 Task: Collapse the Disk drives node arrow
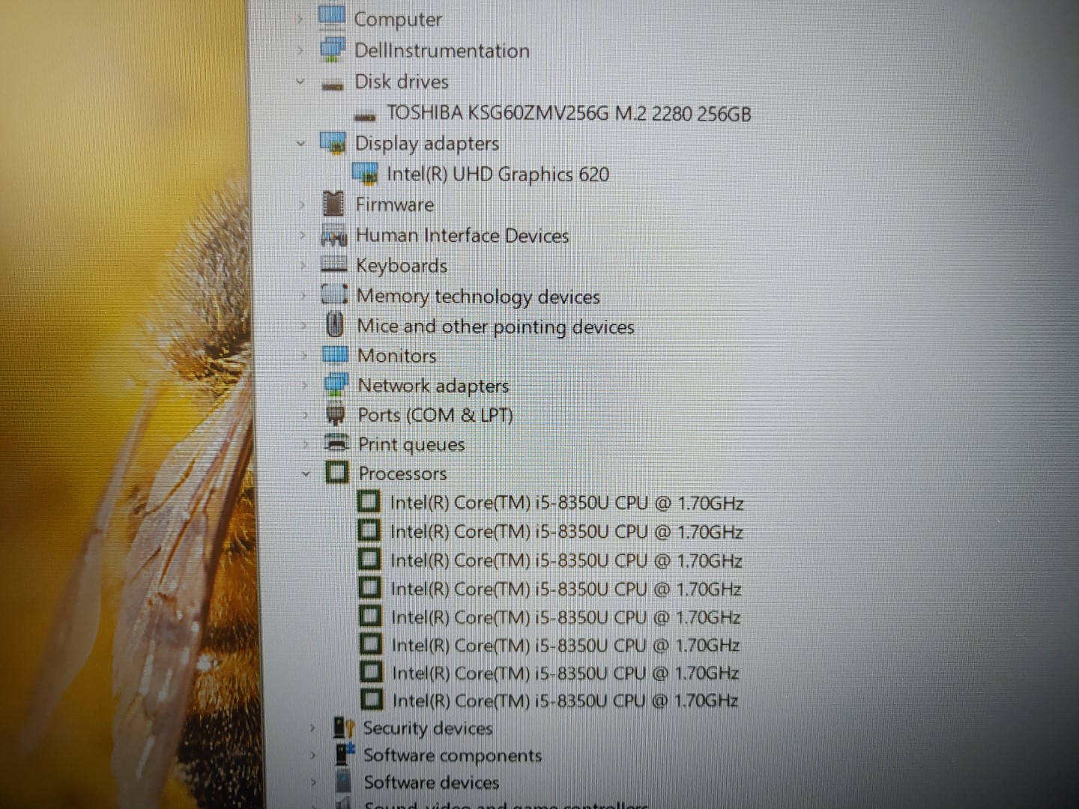click(300, 81)
